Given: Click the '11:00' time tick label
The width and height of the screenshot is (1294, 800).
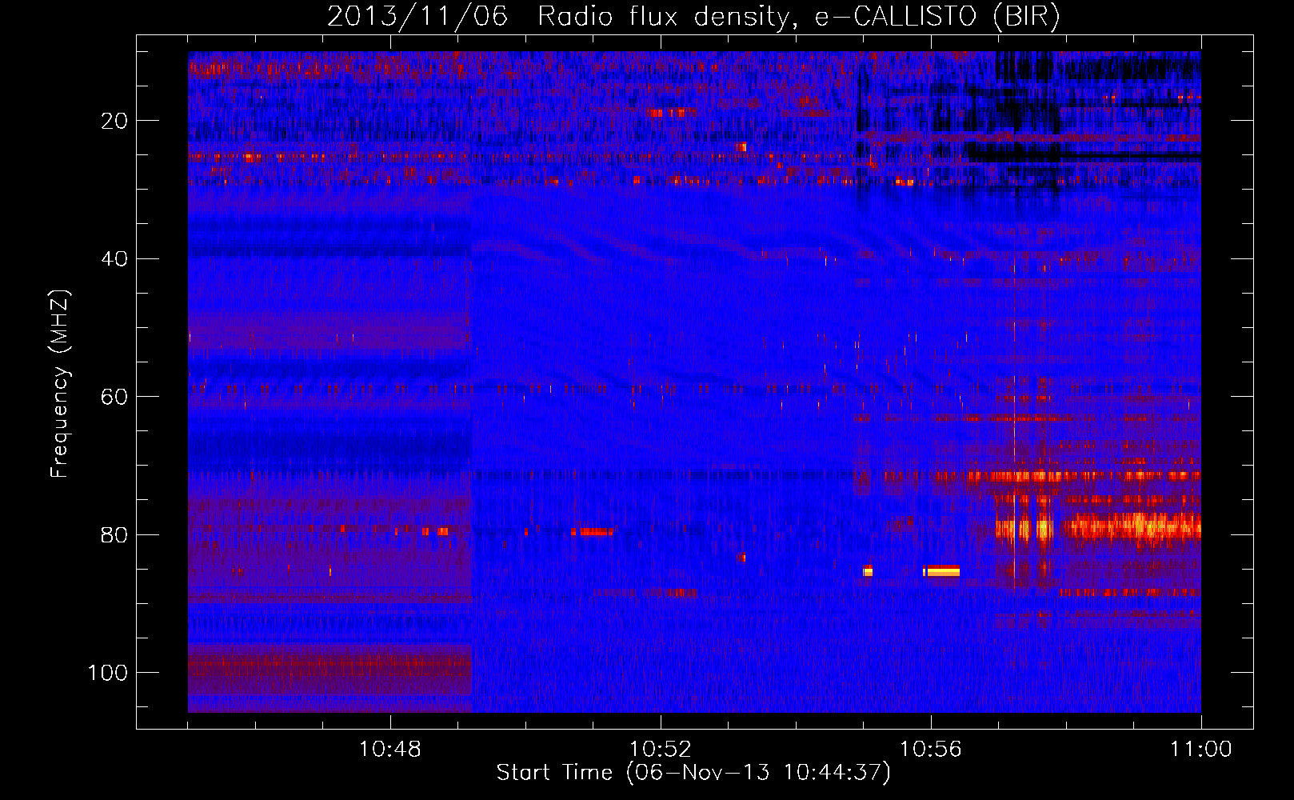Looking at the screenshot, I should click(1201, 750).
